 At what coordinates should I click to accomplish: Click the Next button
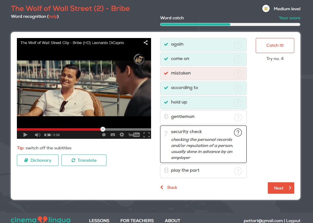[x=281, y=188]
